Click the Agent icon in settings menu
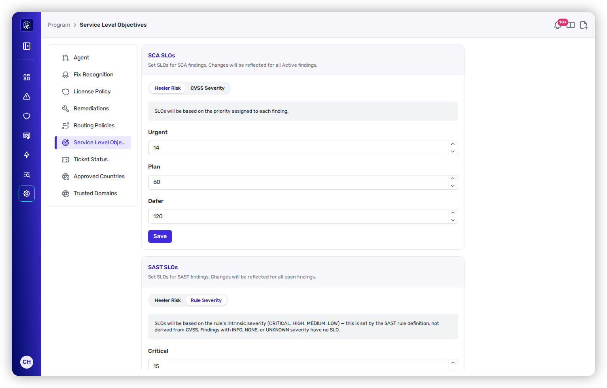The width and height of the screenshot is (607, 388). [x=66, y=58]
